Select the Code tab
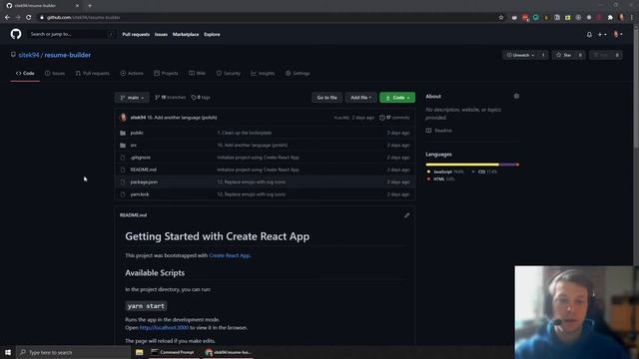The width and height of the screenshot is (639, 359). [x=25, y=73]
